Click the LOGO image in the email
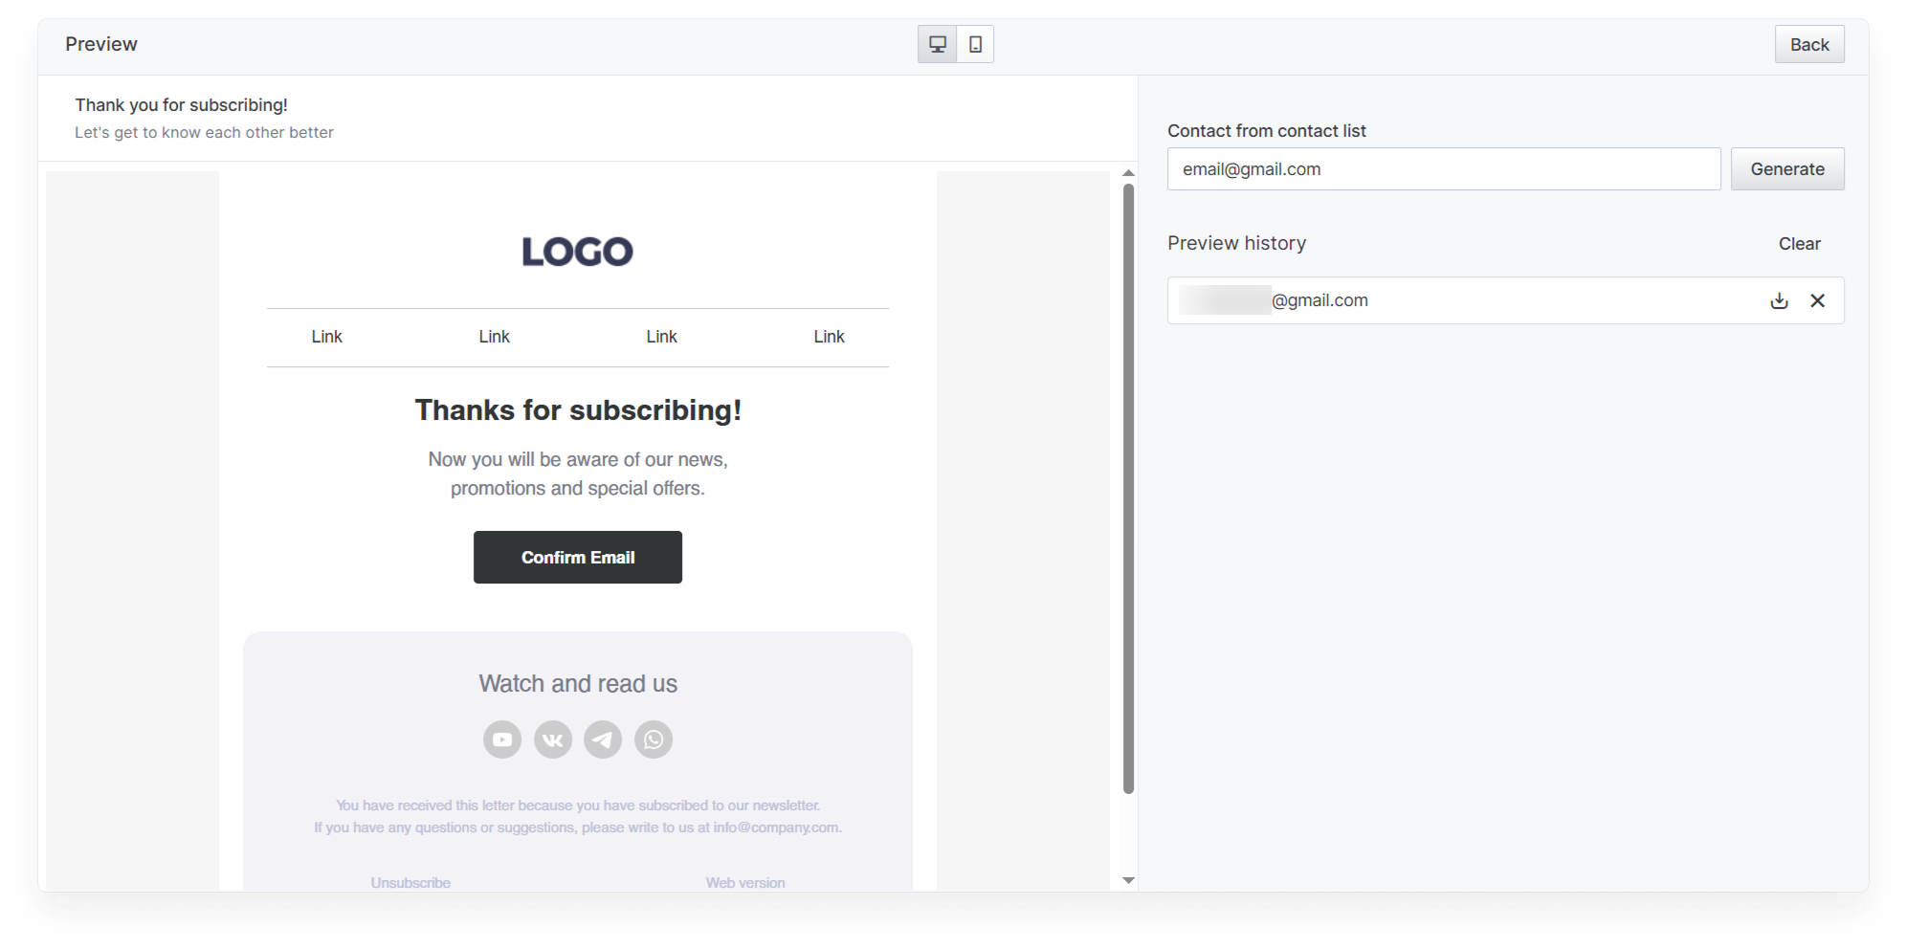Image resolution: width=1907 pixels, height=949 pixels. [577, 252]
